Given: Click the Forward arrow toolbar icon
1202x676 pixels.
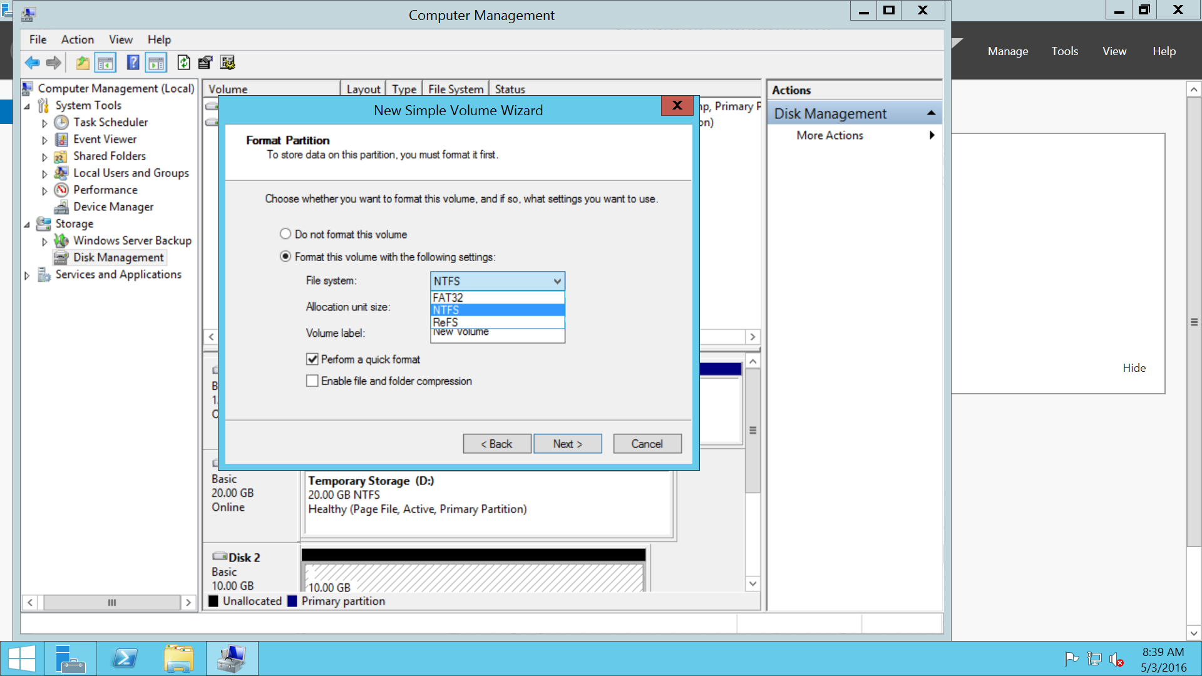Looking at the screenshot, I should coord(54,63).
